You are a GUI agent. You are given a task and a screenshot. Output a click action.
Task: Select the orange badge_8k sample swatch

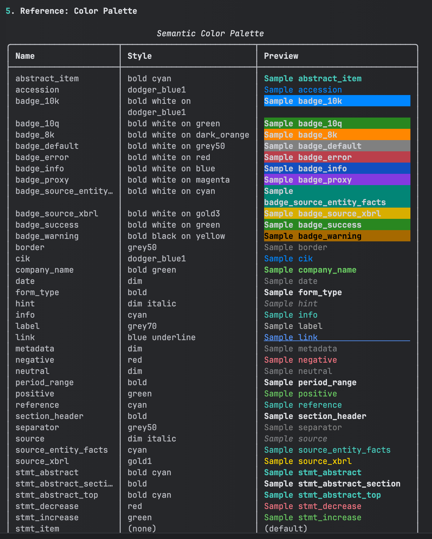click(337, 135)
